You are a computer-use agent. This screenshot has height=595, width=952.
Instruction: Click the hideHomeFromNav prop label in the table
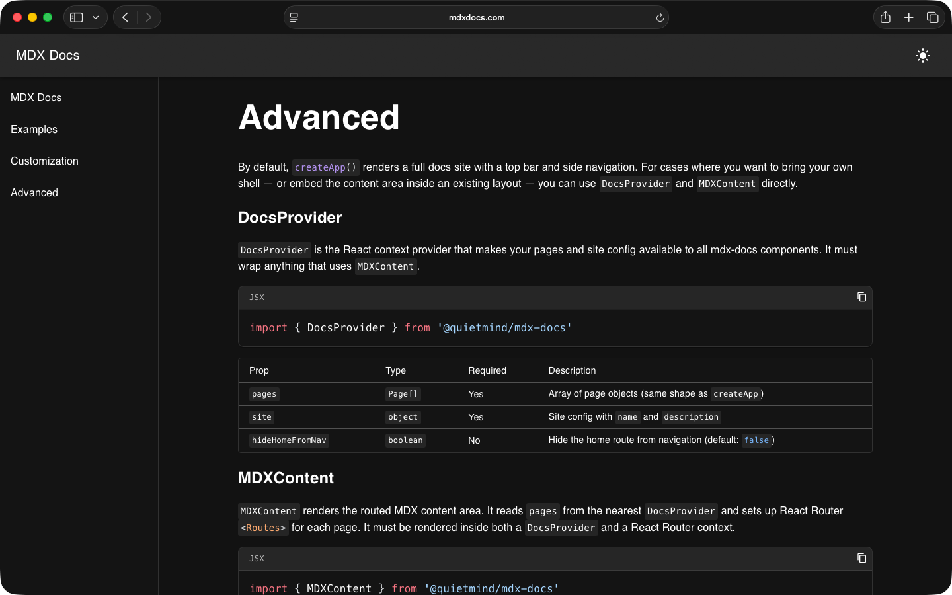pyautogui.click(x=289, y=440)
